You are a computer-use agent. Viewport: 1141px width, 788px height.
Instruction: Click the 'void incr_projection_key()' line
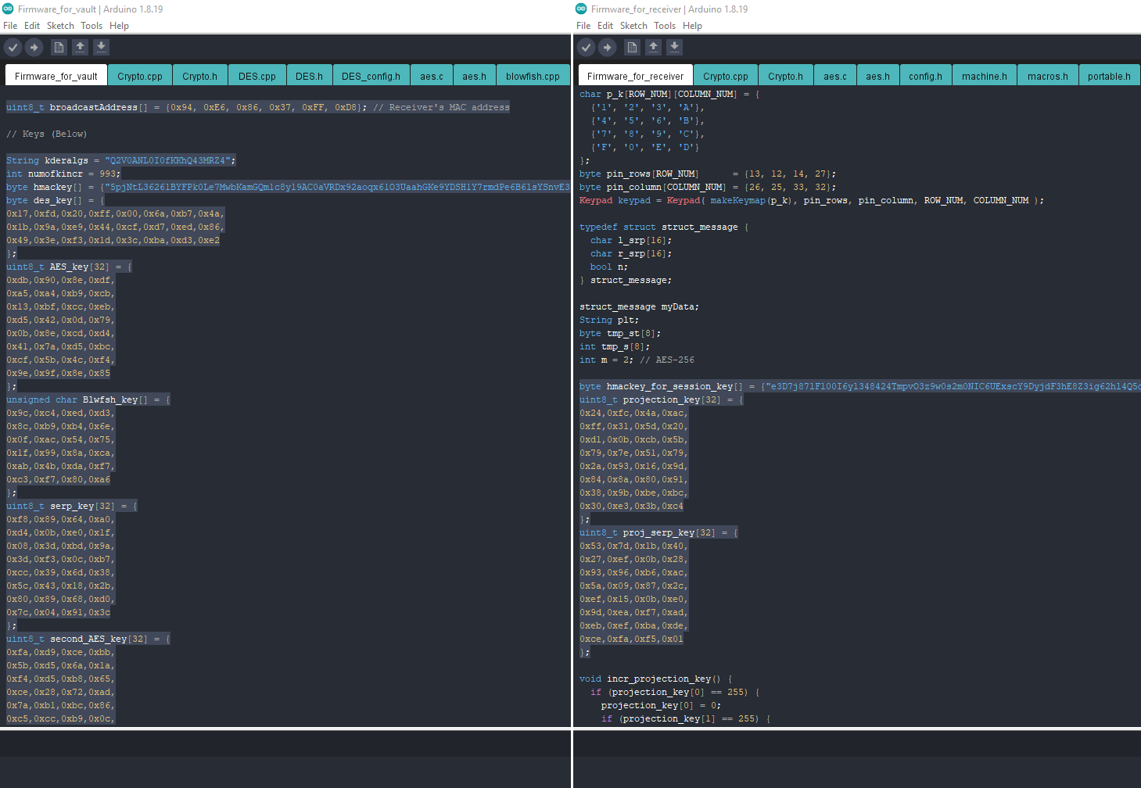click(655, 679)
